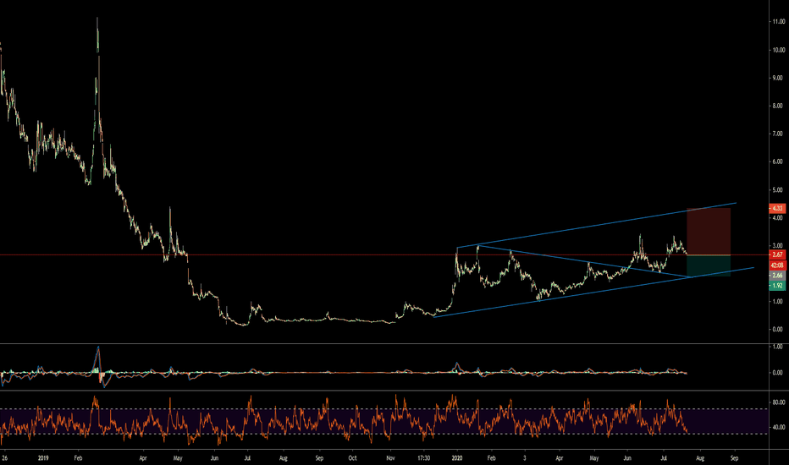
Task: Click the 6.00 price axis label
Action: click(778, 161)
